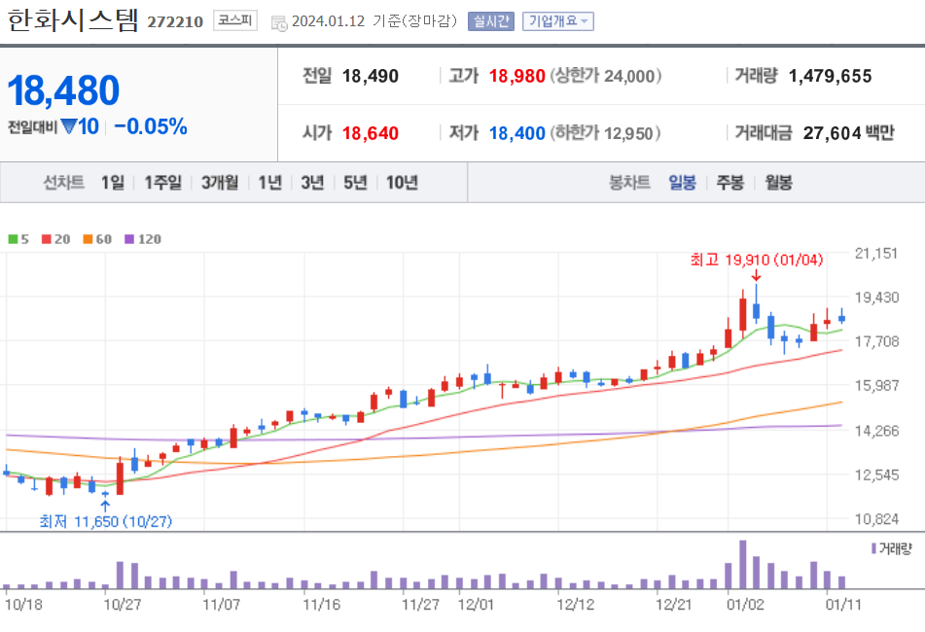The height and width of the screenshot is (632, 925).
Task: Switch to the 월봉 monthly candle chart
Action: tap(779, 183)
